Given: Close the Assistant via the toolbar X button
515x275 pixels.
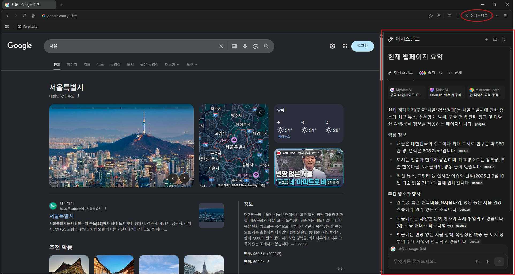Looking at the screenshot, I should pos(467,16).
